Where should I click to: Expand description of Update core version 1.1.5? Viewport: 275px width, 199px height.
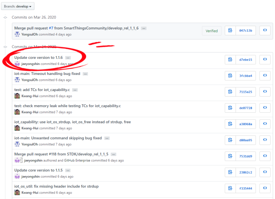point(68,170)
